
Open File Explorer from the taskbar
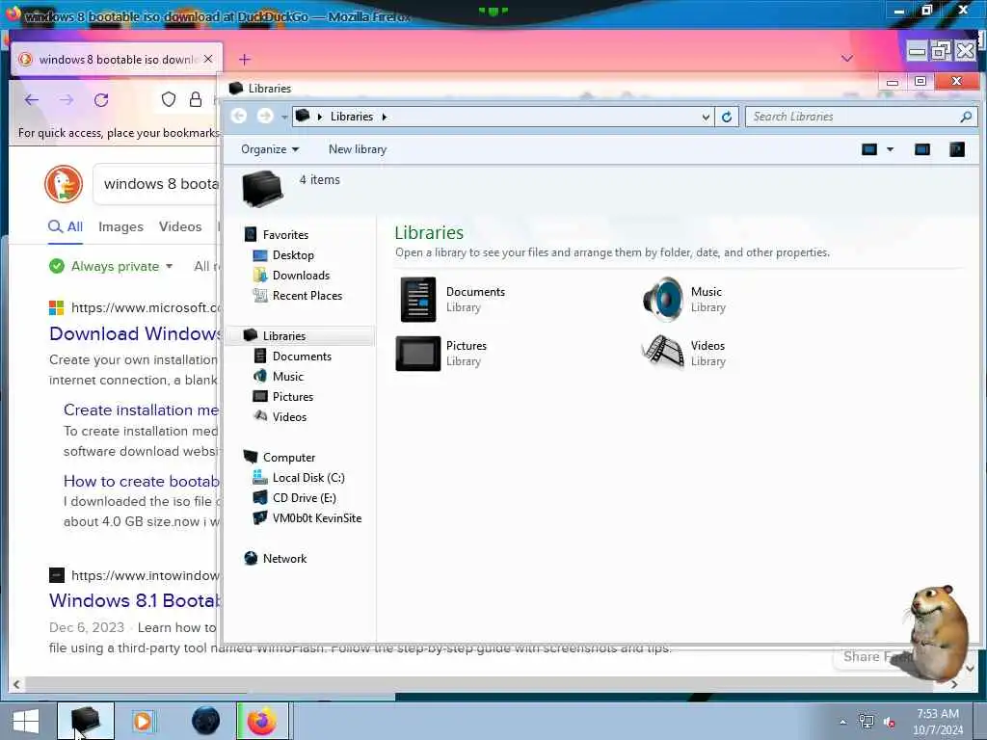click(x=86, y=721)
